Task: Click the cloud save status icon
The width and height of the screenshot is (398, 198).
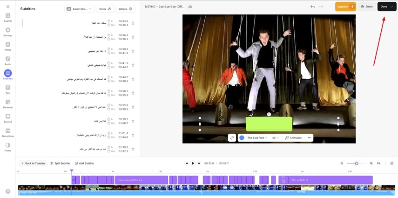Action: click(190, 7)
